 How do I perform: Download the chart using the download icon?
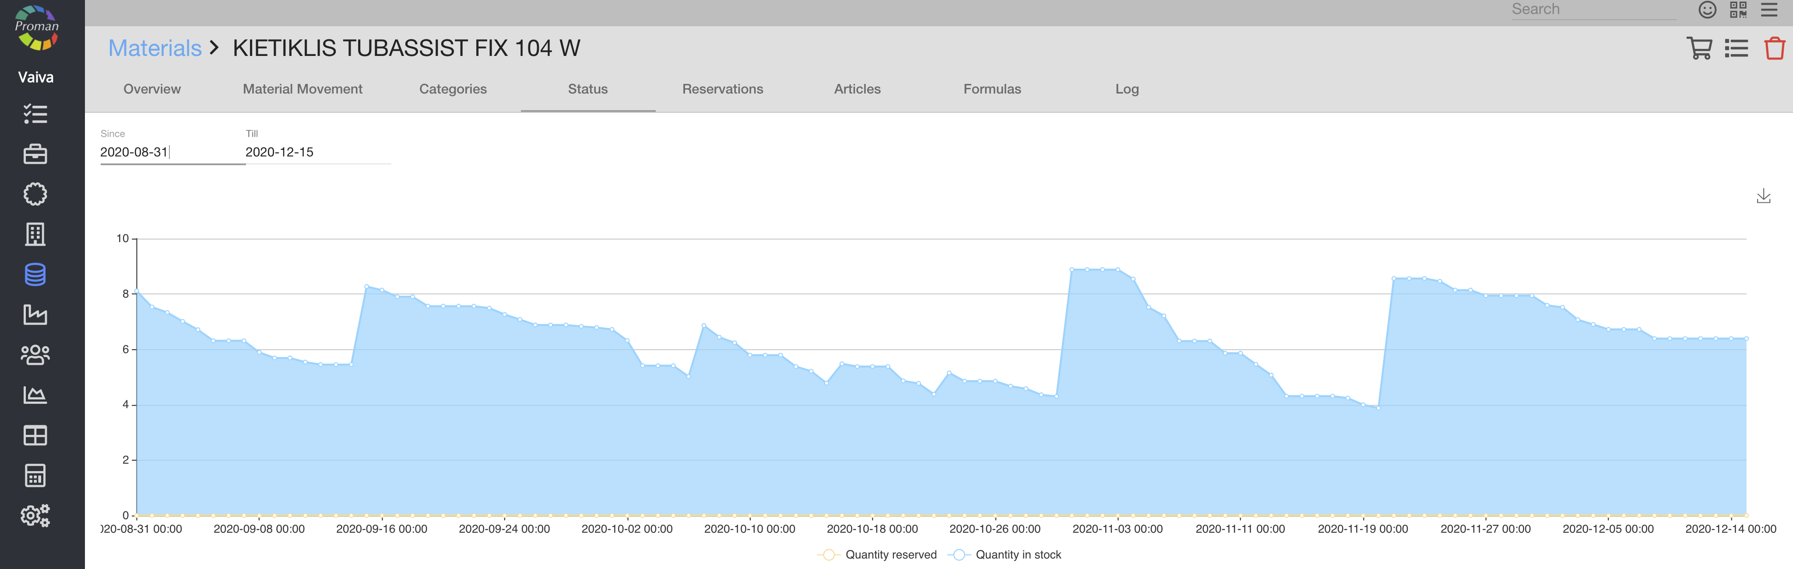click(x=1763, y=196)
